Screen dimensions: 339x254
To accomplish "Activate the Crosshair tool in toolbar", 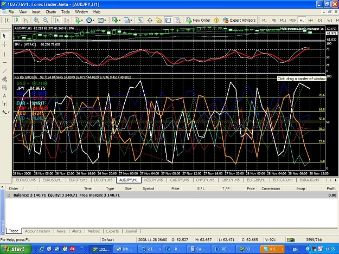I will pos(150,20).
